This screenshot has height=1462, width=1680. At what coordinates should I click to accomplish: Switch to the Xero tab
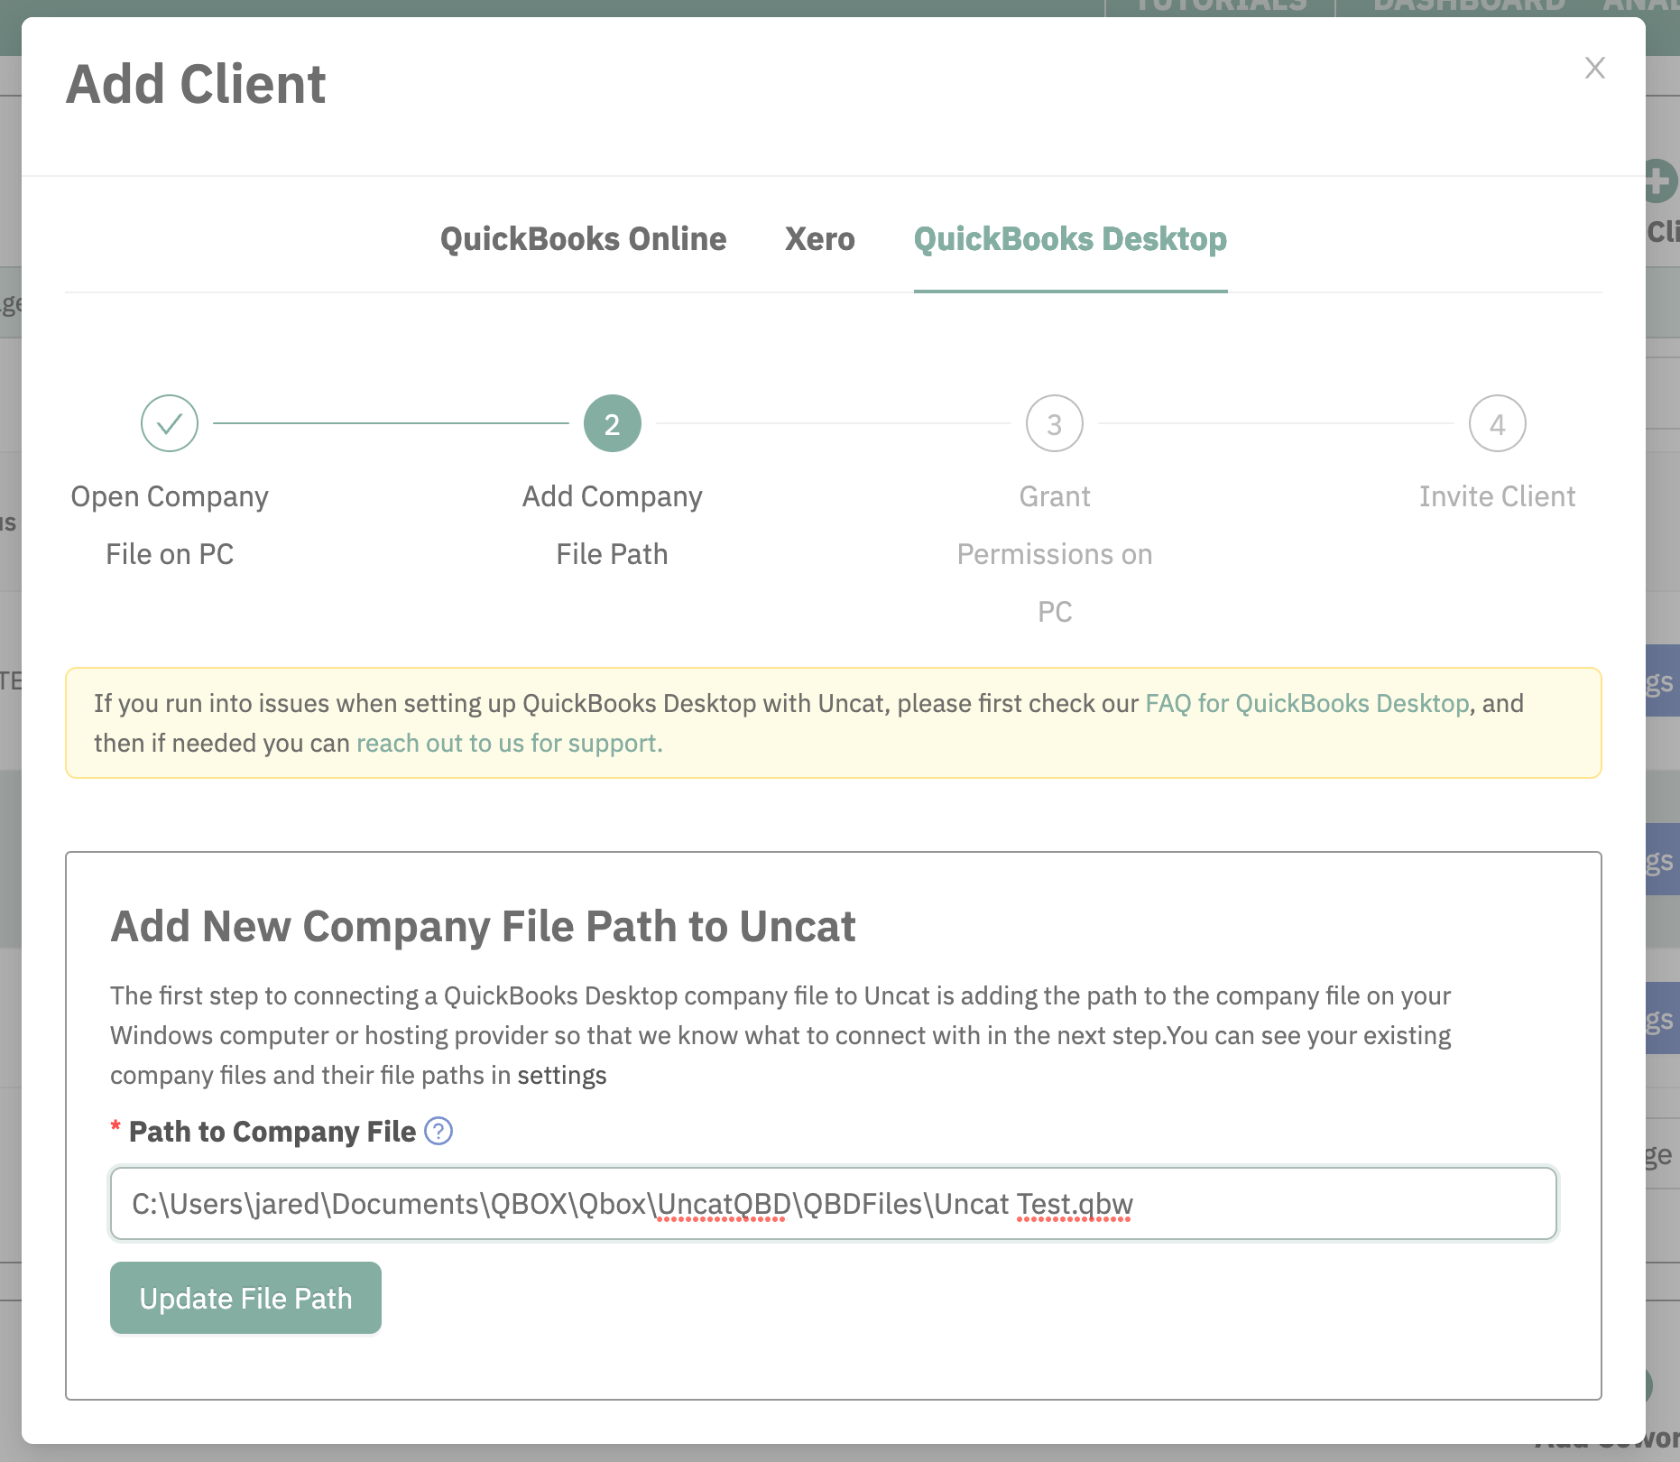[820, 239]
